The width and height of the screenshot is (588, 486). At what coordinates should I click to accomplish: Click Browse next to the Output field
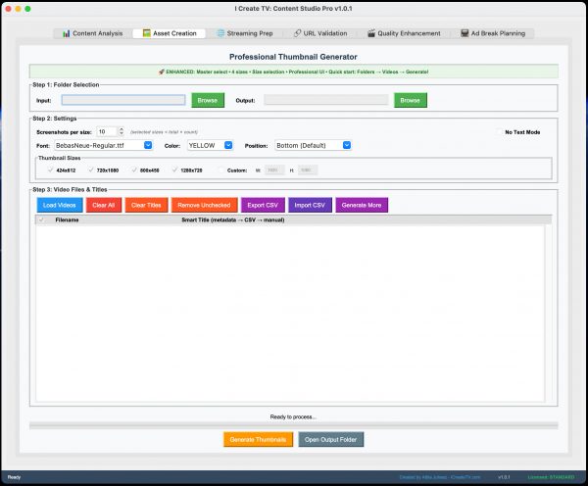tap(410, 100)
